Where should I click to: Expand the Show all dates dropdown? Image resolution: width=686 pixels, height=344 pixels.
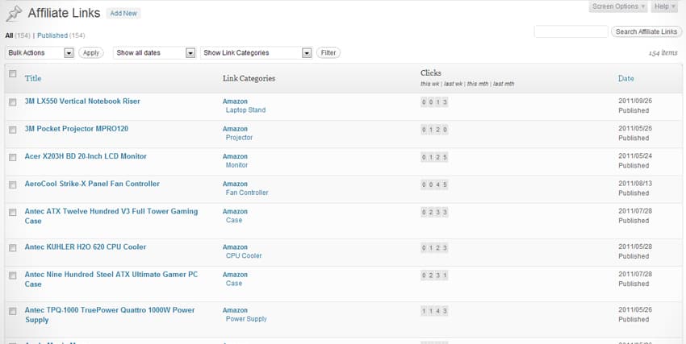[x=155, y=53]
